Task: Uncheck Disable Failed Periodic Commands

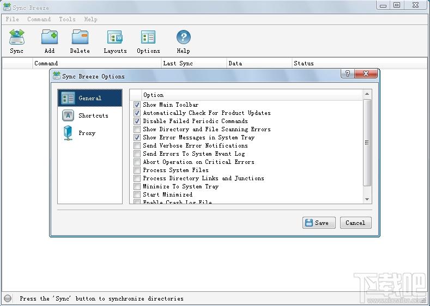Action: click(137, 121)
